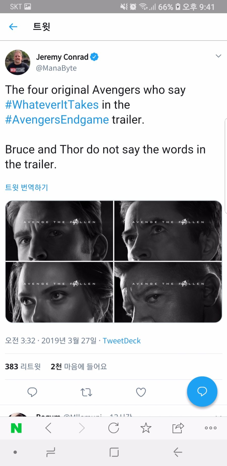
Task: Show the list of likes
Action: [79, 367]
